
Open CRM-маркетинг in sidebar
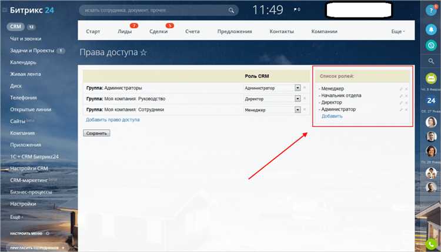(x=29, y=180)
